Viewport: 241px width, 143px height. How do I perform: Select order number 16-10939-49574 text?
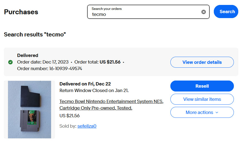click(66, 68)
